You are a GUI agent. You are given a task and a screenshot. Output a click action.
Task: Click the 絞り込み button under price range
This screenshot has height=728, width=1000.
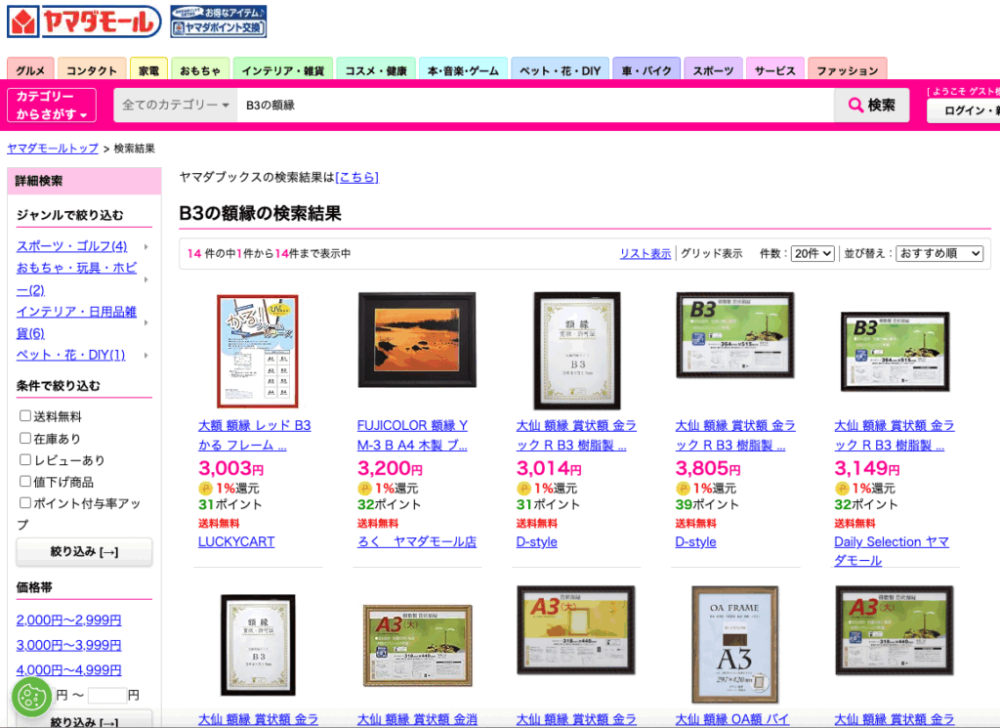[x=84, y=720]
